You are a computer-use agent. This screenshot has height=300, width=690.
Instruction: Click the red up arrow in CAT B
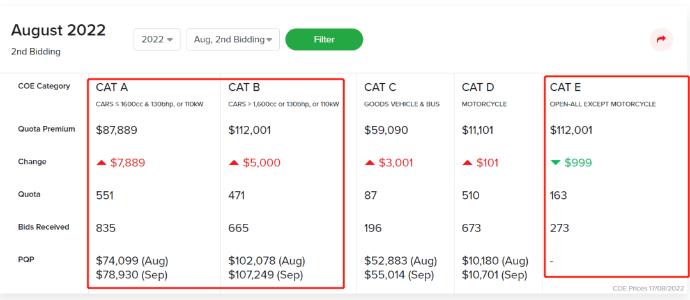point(233,162)
